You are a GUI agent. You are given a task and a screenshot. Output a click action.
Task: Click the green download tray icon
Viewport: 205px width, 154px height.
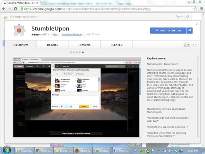[x=142, y=151]
